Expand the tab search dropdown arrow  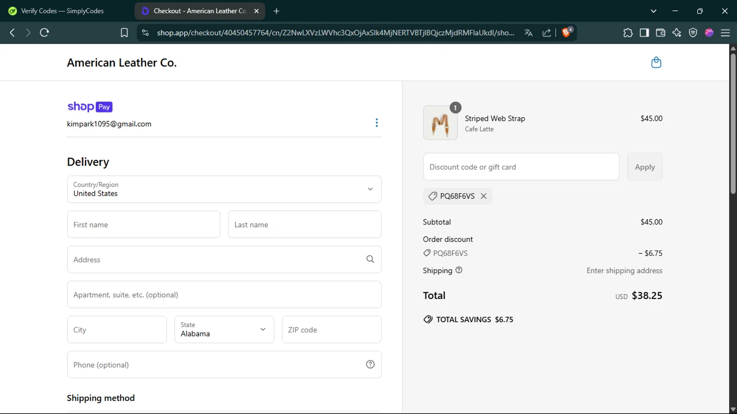[653, 11]
